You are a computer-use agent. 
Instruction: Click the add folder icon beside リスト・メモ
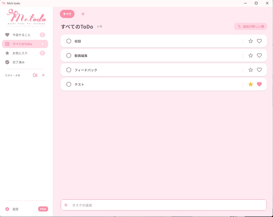(35, 75)
